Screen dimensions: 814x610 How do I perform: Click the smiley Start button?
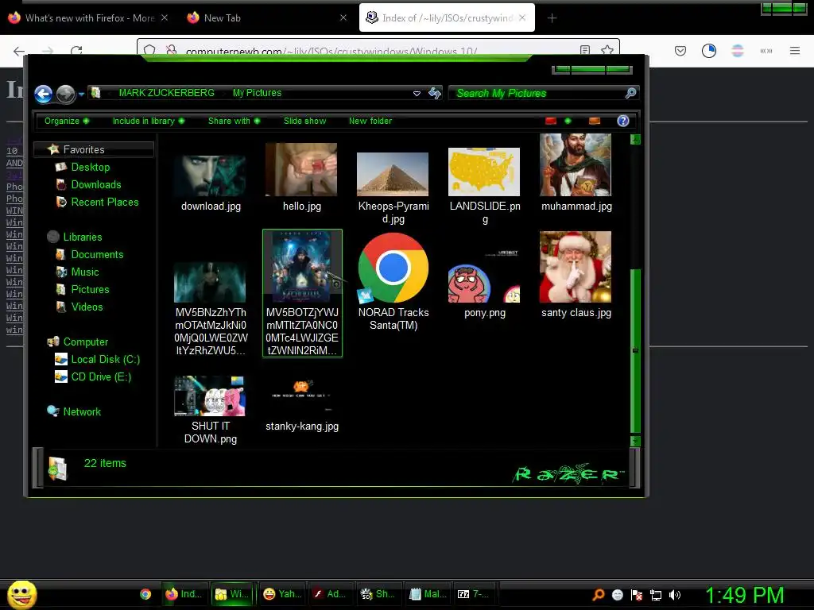pos(21,594)
